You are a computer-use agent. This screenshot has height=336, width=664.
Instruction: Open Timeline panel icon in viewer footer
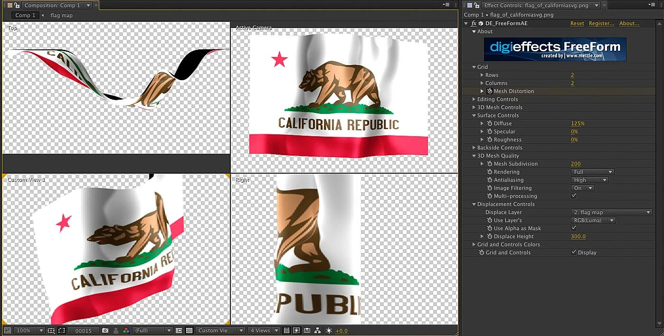(x=307, y=330)
